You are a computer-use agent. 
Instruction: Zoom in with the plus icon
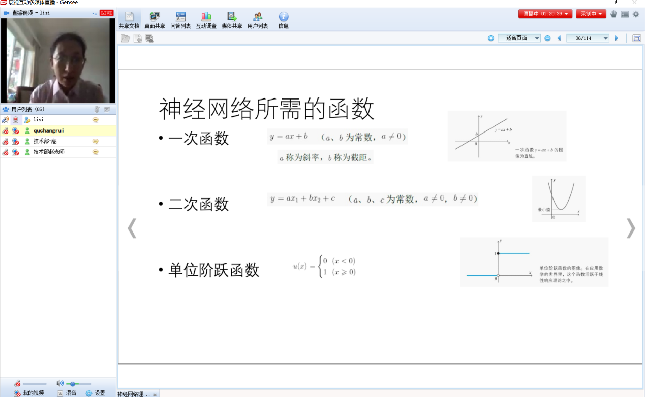tap(490, 38)
